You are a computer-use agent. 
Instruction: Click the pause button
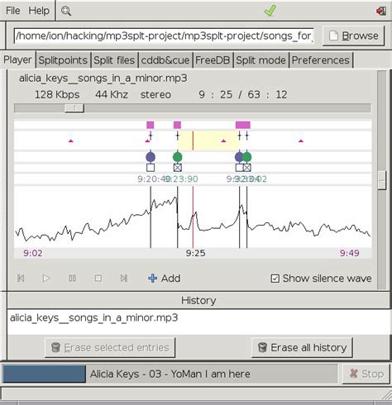(72, 279)
